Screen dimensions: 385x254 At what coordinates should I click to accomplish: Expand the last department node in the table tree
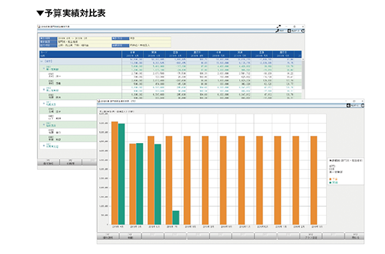pyautogui.click(x=44, y=146)
